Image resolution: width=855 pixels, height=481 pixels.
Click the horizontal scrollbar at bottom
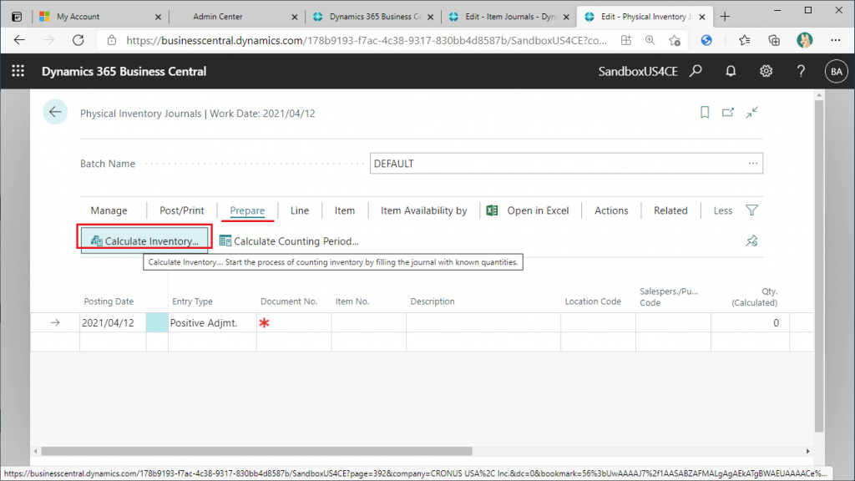[x=257, y=451]
